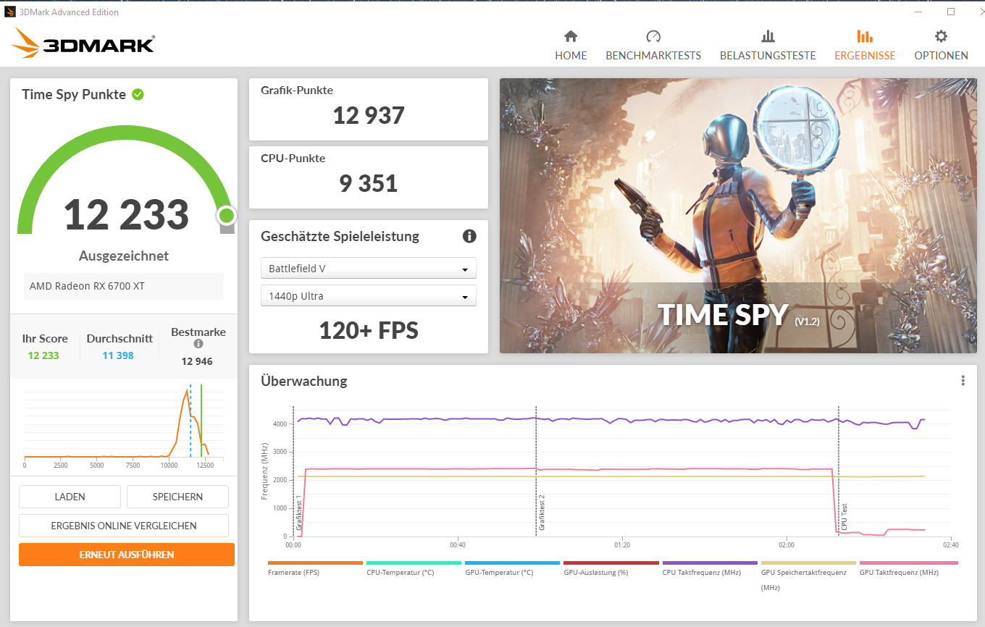The width and height of the screenshot is (985, 627).
Task: Click the green score gauge knob
Action: (227, 215)
